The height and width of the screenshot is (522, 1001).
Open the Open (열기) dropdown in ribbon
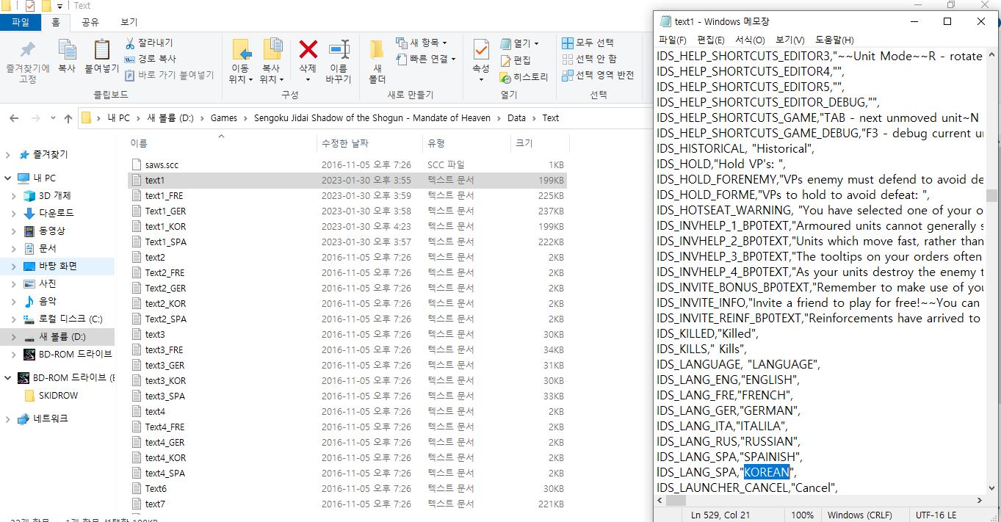click(519, 43)
